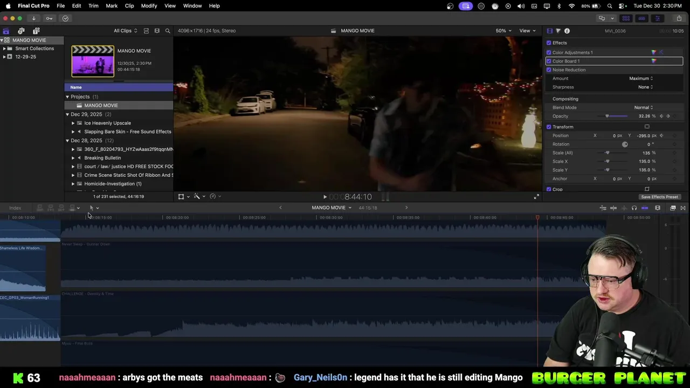Open the All Clips filter dropdown
The height and width of the screenshot is (388, 690).
coord(125,31)
